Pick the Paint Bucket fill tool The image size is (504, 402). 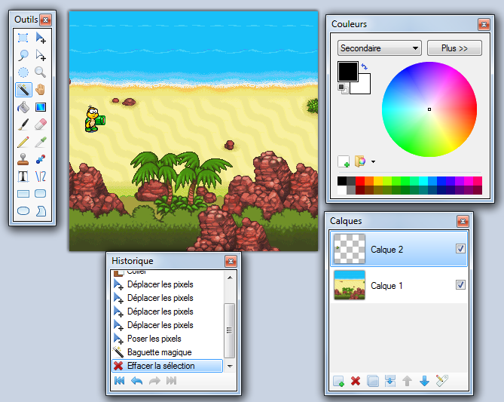(23, 107)
